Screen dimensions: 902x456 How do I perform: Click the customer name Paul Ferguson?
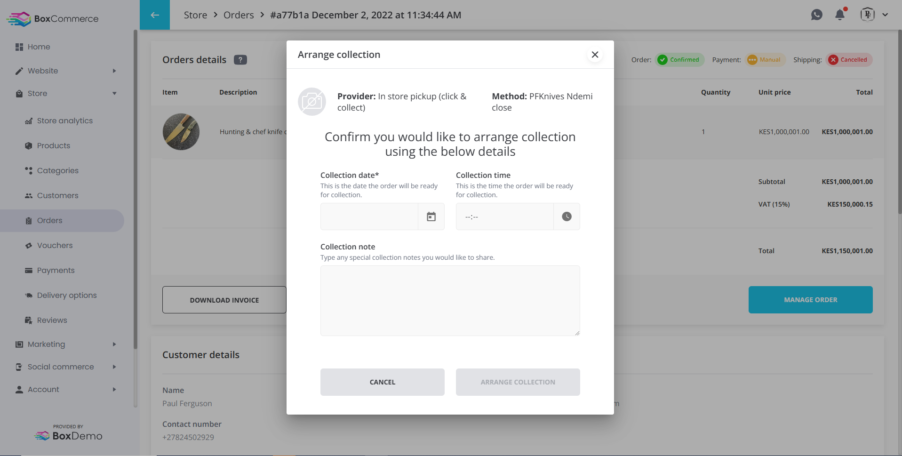click(x=187, y=404)
